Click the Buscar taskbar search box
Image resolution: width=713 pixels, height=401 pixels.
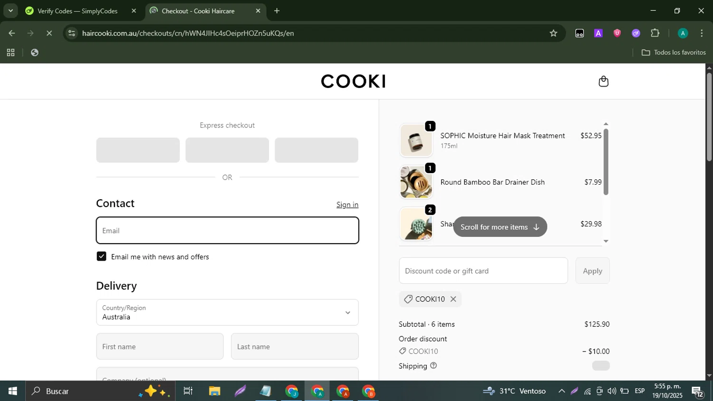click(x=100, y=391)
